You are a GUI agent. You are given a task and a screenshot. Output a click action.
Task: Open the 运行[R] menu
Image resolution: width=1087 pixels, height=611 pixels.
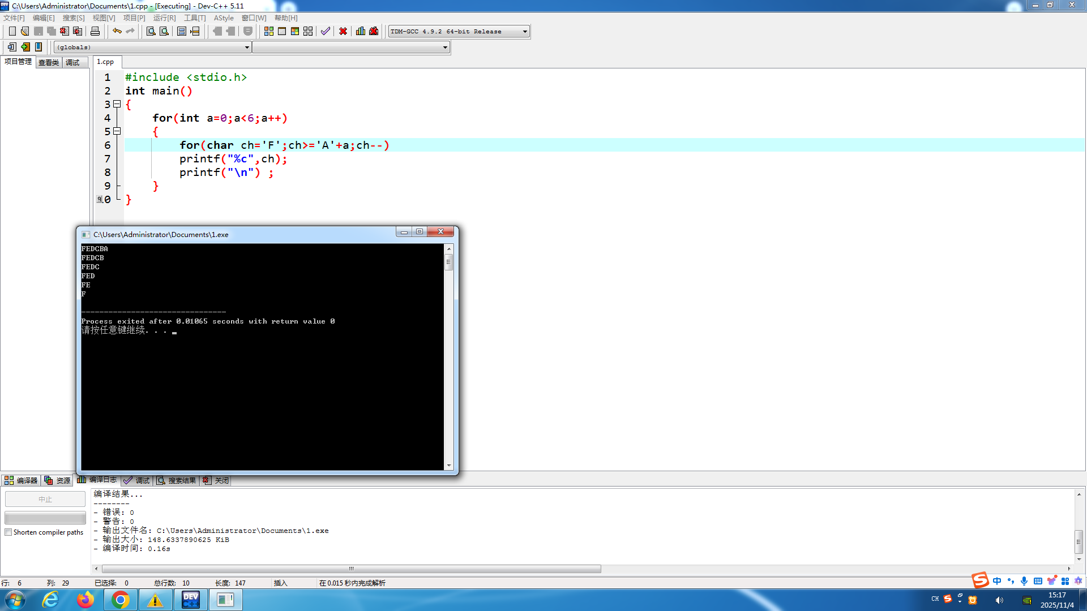[x=164, y=18]
